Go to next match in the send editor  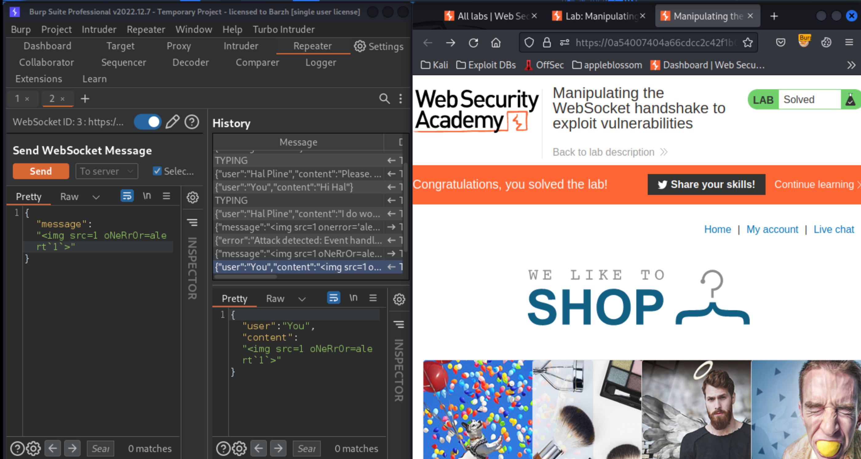[72, 448]
